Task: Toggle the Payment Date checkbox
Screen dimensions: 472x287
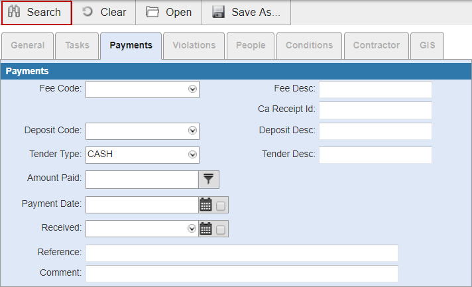Action: (x=221, y=205)
